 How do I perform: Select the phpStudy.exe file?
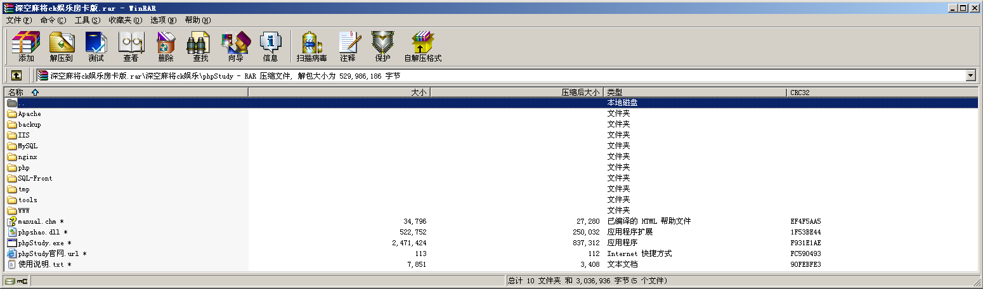pyautogui.click(x=41, y=243)
